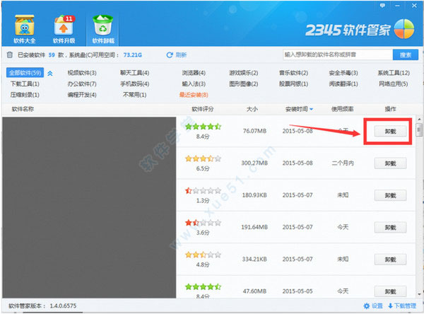Image resolution: width=424 pixels, height=314 pixels.
Task: Select the 不常用(1) category
Action: [135, 95]
